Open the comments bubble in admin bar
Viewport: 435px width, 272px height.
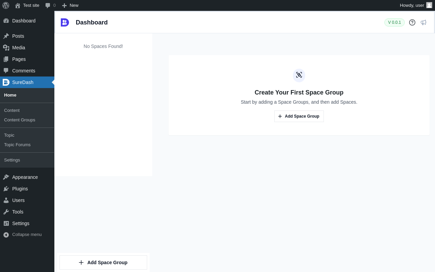coord(50,5)
